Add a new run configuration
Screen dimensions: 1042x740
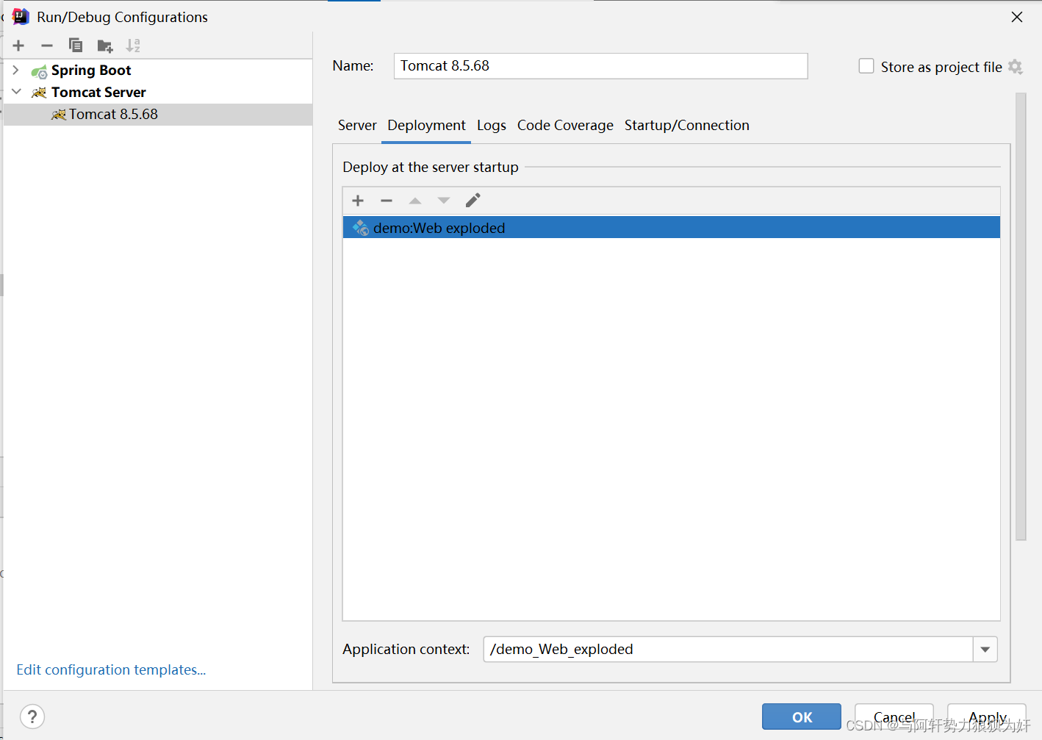(x=18, y=45)
